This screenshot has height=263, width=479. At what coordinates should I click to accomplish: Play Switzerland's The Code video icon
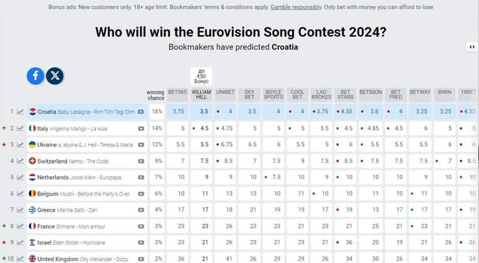click(141, 161)
